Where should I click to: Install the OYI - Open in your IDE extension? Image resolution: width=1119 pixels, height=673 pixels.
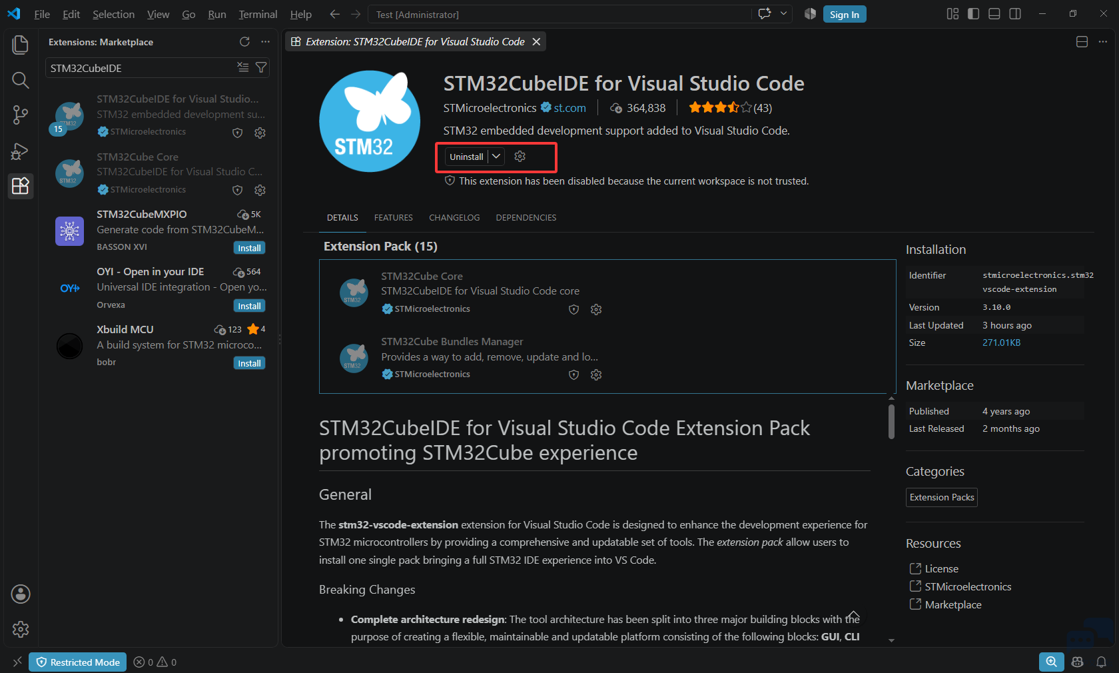click(x=250, y=306)
